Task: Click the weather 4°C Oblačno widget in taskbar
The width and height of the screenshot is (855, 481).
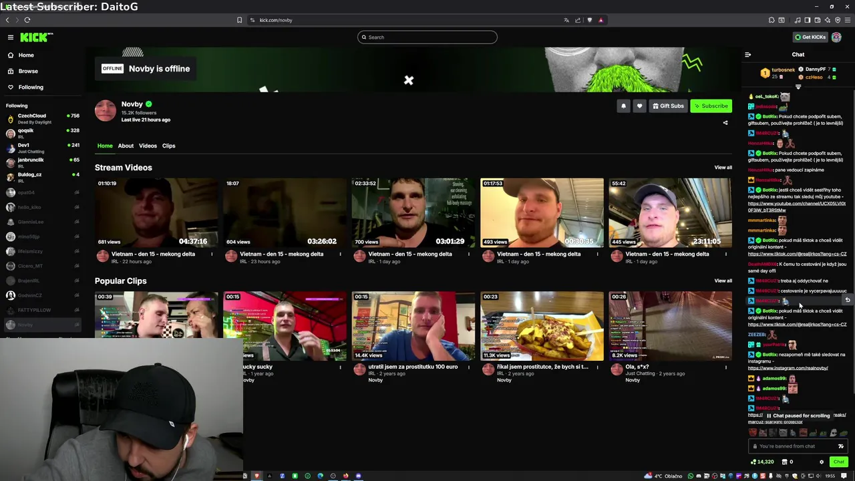Action: click(x=664, y=476)
